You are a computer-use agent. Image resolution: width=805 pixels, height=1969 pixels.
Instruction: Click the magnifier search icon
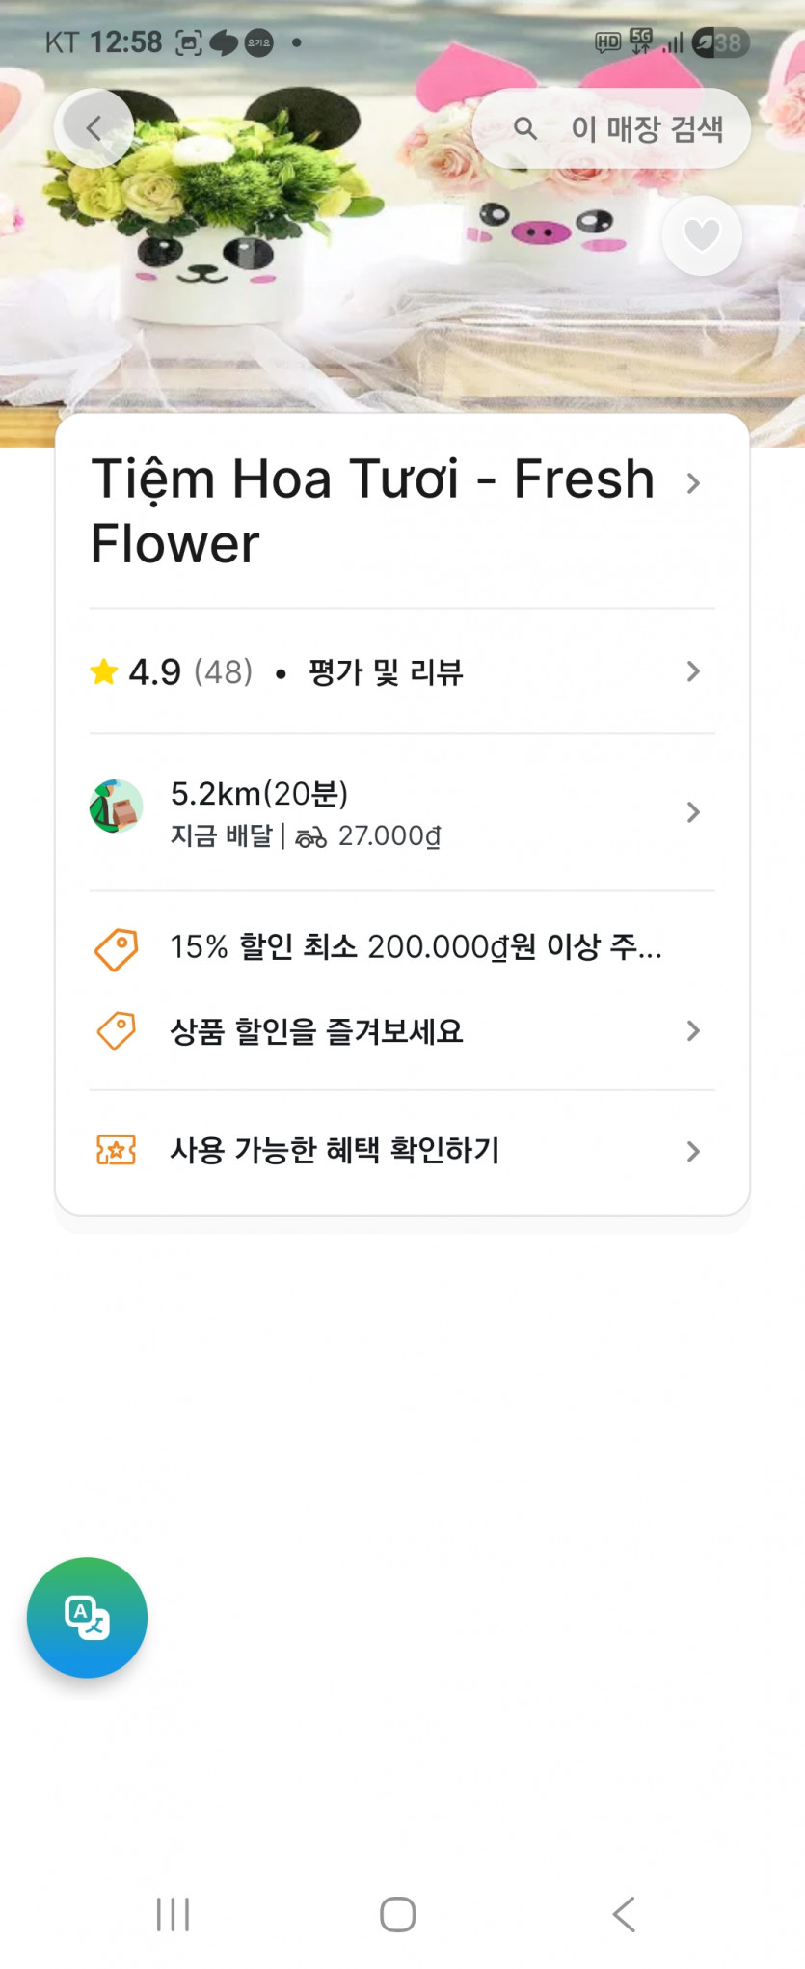524,128
